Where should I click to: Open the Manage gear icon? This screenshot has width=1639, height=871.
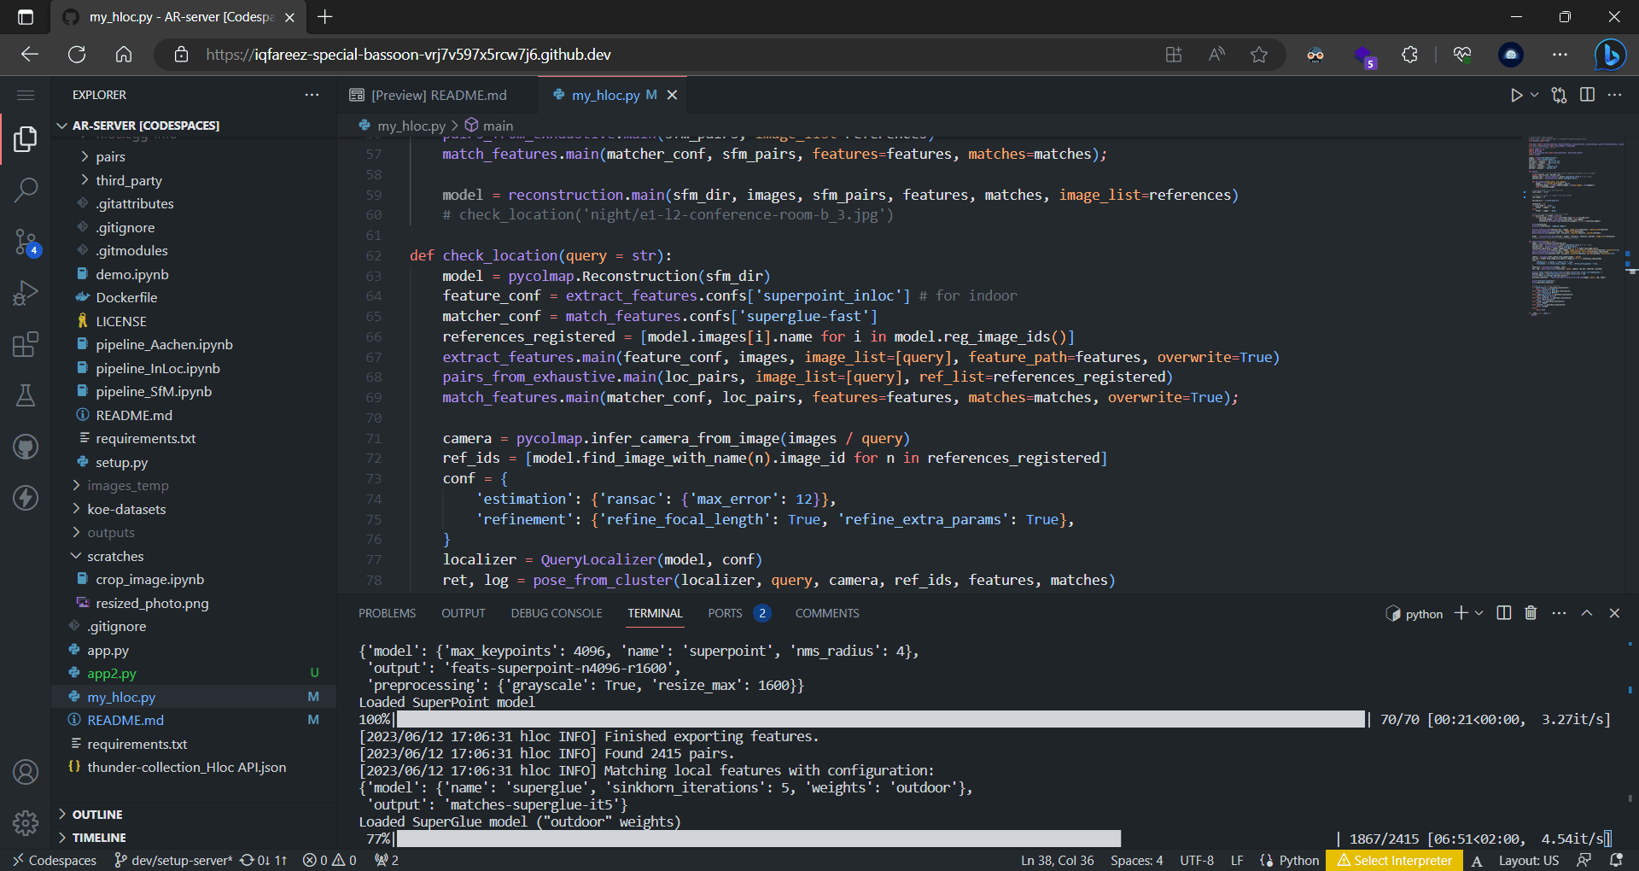pyautogui.click(x=26, y=823)
